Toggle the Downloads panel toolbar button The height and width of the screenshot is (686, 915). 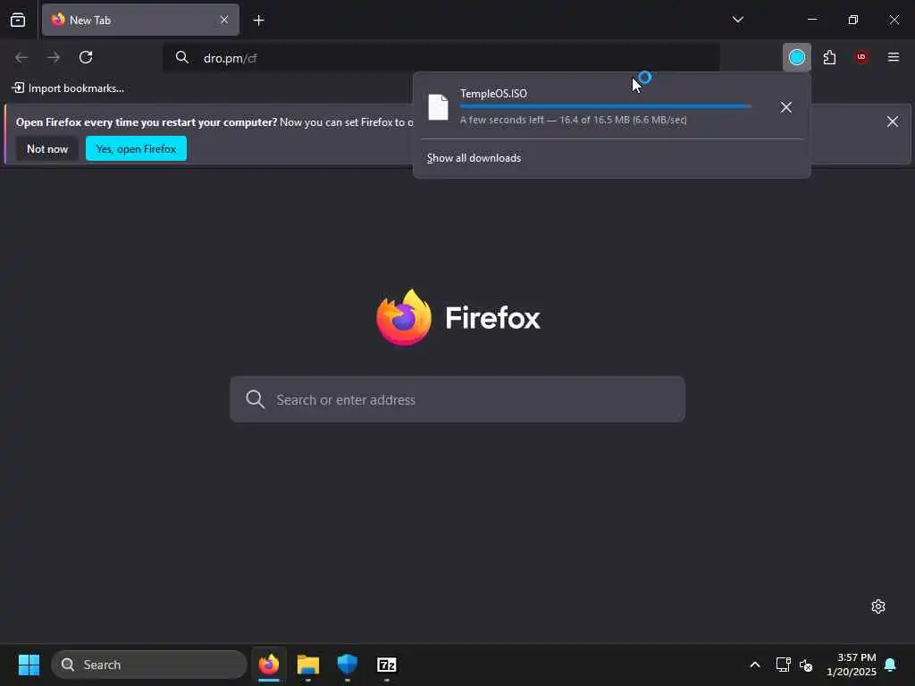pyautogui.click(x=796, y=57)
